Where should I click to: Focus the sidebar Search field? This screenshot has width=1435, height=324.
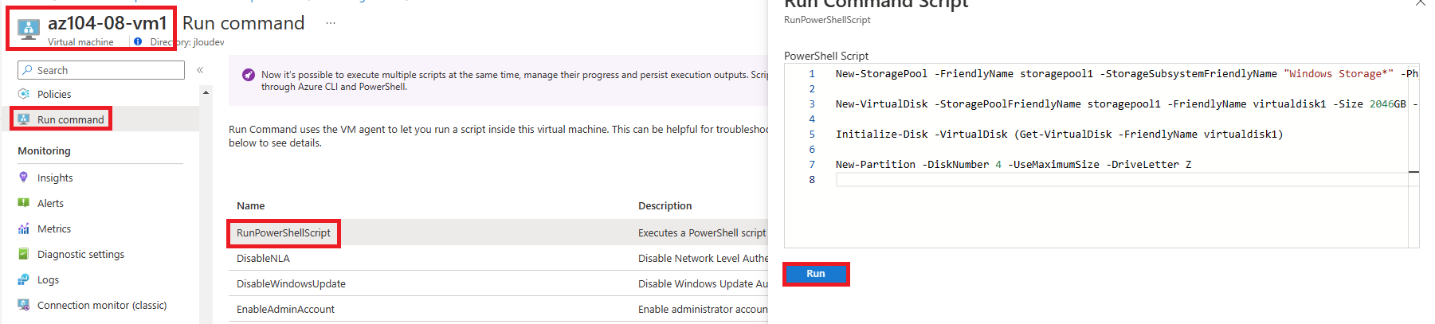[x=101, y=70]
